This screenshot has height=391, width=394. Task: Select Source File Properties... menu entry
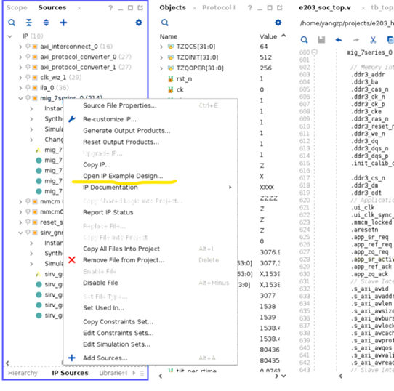coord(150,105)
